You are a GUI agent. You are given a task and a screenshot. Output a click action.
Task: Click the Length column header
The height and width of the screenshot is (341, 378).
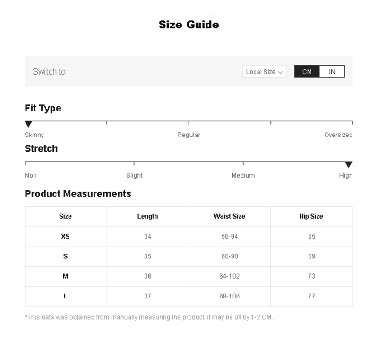(147, 216)
